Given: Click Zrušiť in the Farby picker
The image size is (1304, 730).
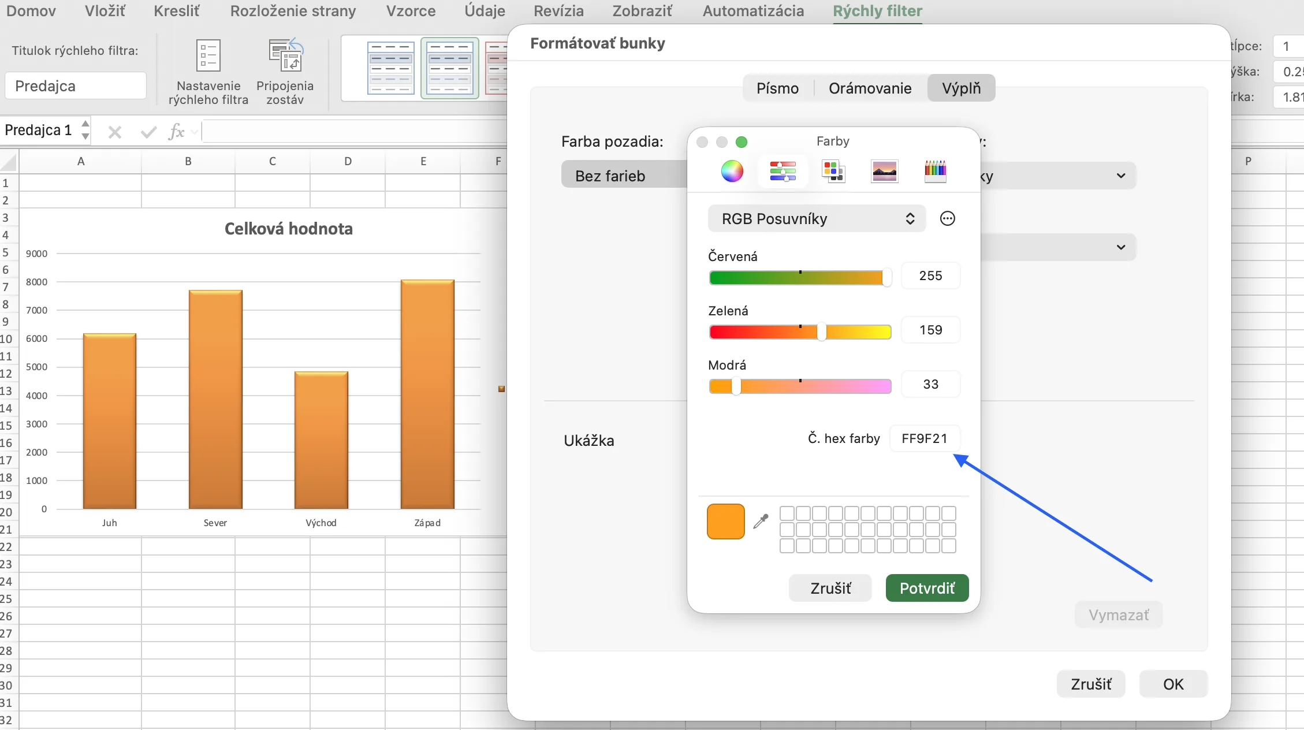Looking at the screenshot, I should pyautogui.click(x=830, y=588).
